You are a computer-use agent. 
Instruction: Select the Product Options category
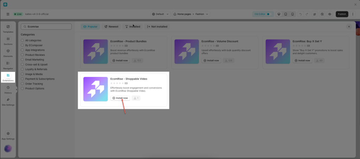coord(33,88)
